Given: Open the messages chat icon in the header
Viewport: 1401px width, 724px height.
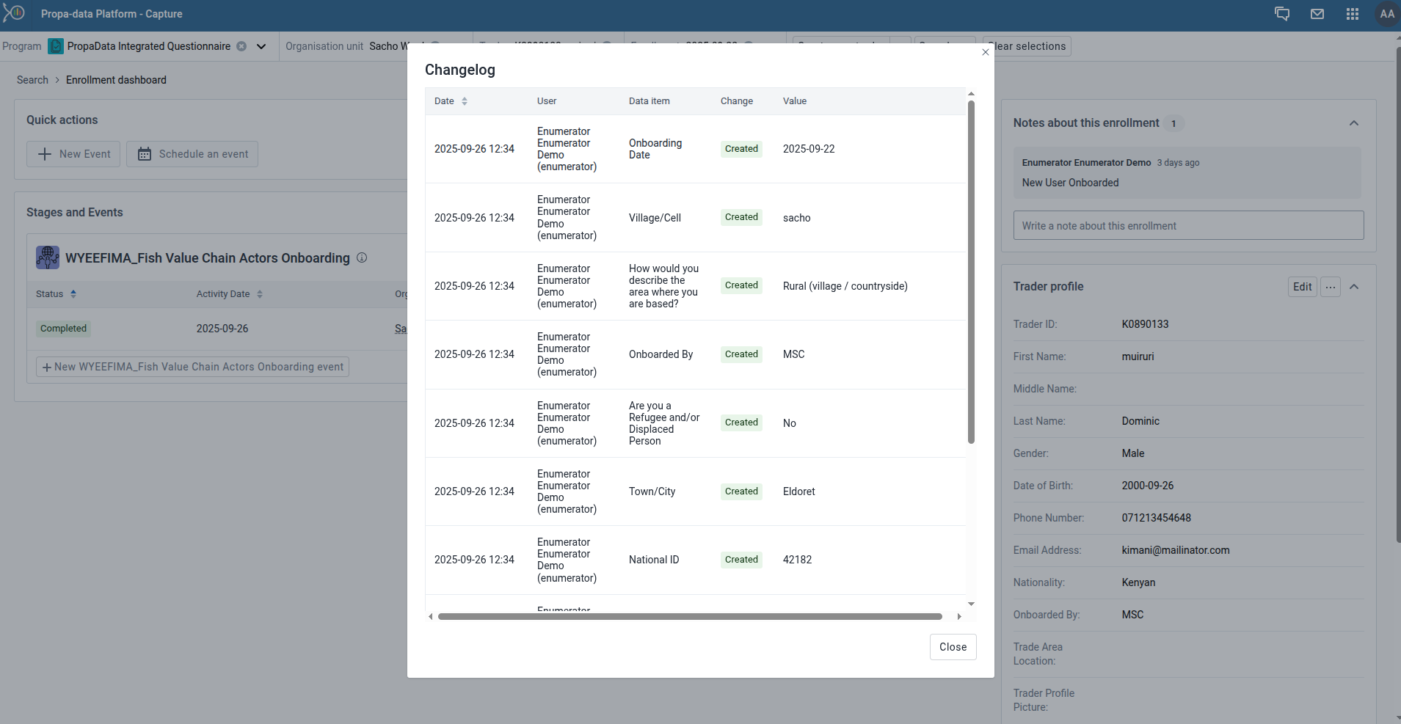Looking at the screenshot, I should pyautogui.click(x=1282, y=14).
